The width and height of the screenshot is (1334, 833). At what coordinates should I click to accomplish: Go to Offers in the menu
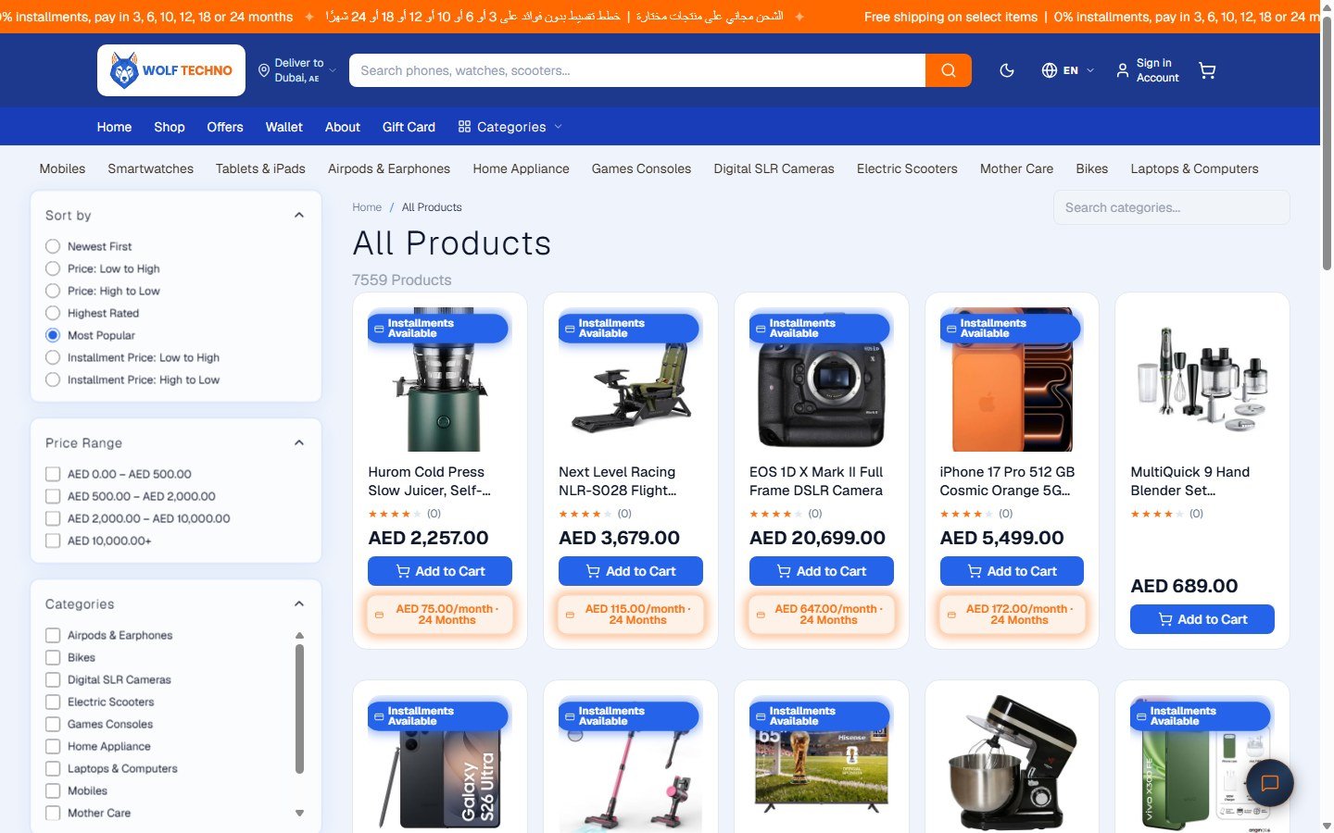click(x=225, y=127)
